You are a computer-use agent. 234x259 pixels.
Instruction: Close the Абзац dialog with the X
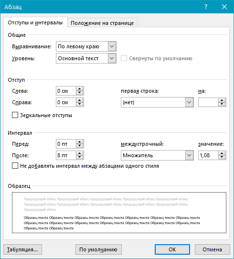[224, 7]
